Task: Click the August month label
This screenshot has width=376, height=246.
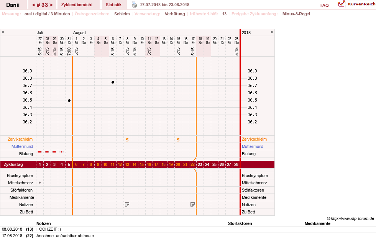Action: click(79, 33)
